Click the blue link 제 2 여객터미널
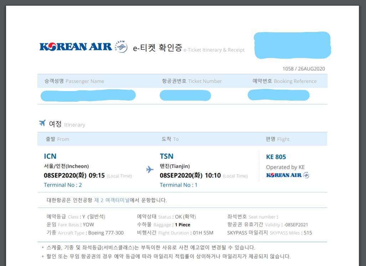 coord(112,200)
